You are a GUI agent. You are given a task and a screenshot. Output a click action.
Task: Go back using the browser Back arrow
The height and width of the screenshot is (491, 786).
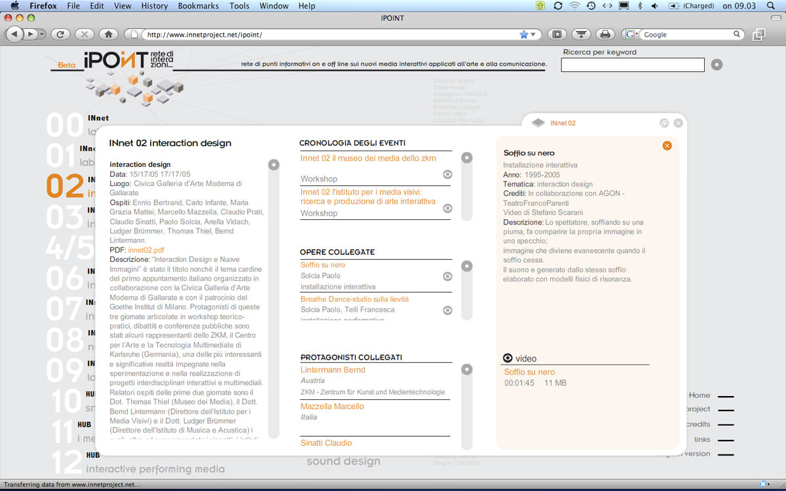[14, 34]
